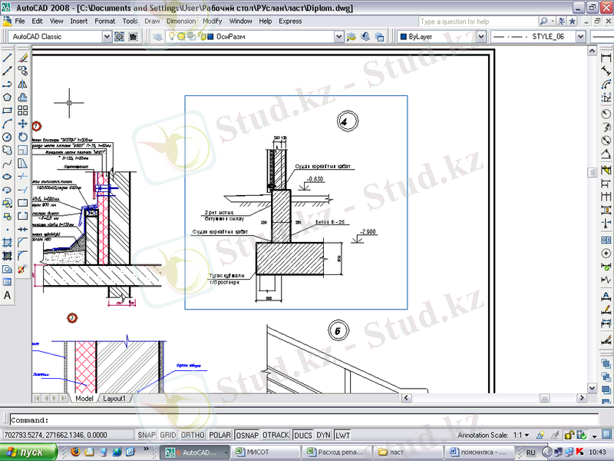This screenshot has width=614, height=461.
Task: Click the Rotate modify tool
Action: (x=22, y=137)
